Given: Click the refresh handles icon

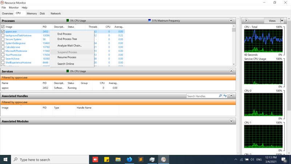Looking at the screenshot, I should point(225,96).
